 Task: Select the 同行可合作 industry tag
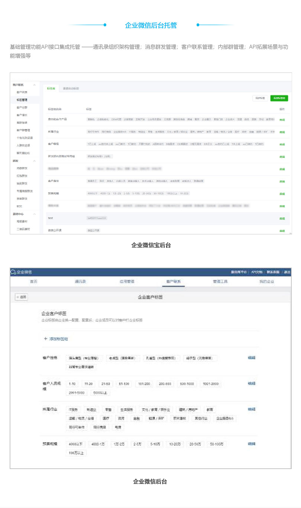pos(77,427)
